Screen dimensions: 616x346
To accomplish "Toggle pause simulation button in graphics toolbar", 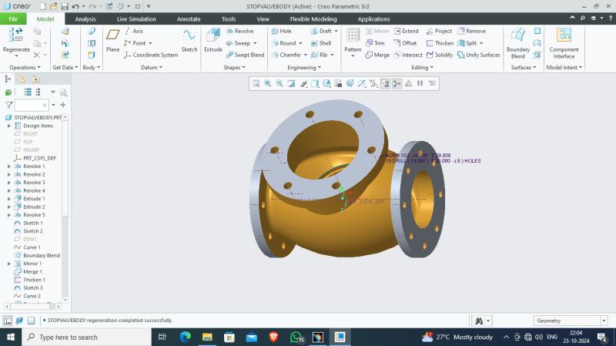I will coord(420,83).
